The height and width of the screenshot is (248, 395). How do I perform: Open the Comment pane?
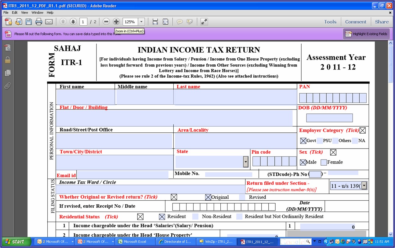pos(355,22)
